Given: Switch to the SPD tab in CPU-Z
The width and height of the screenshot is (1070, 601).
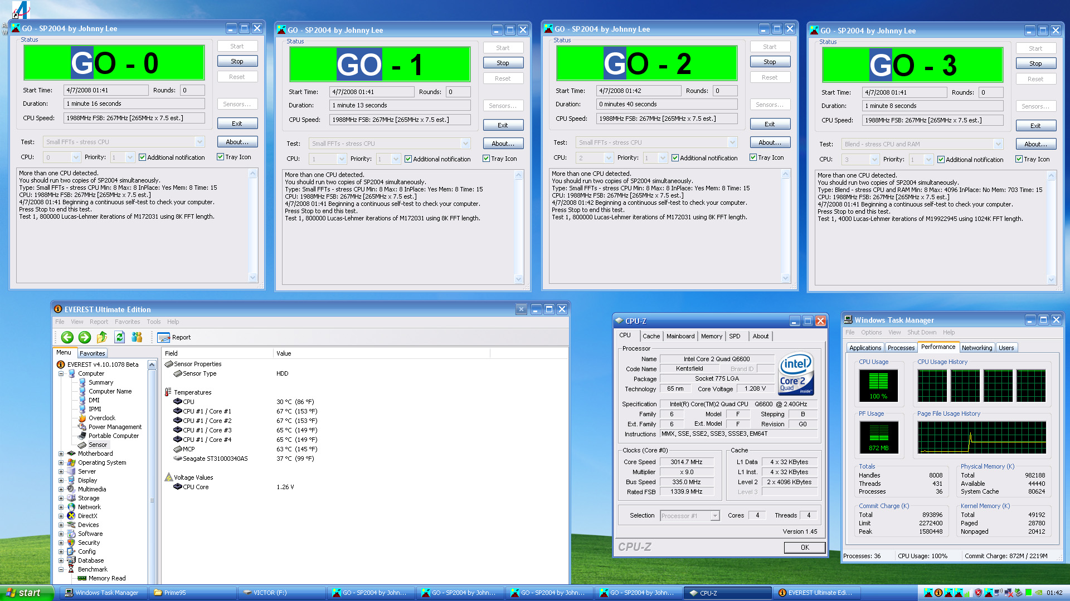Looking at the screenshot, I should [735, 336].
